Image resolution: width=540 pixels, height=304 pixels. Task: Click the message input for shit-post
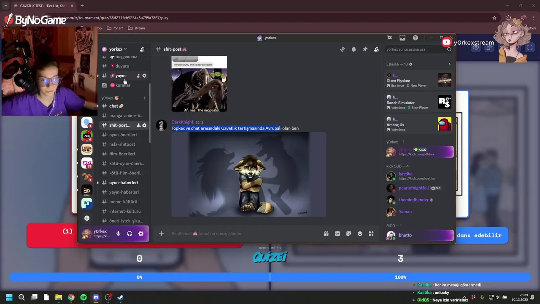tap(245, 233)
